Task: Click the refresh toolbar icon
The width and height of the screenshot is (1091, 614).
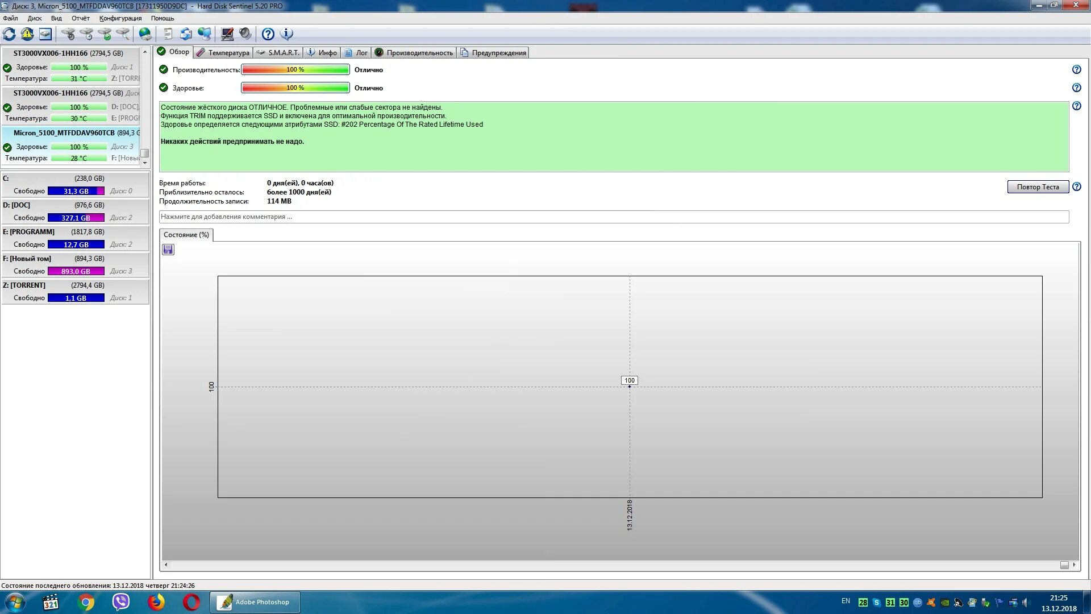Action: coord(10,34)
